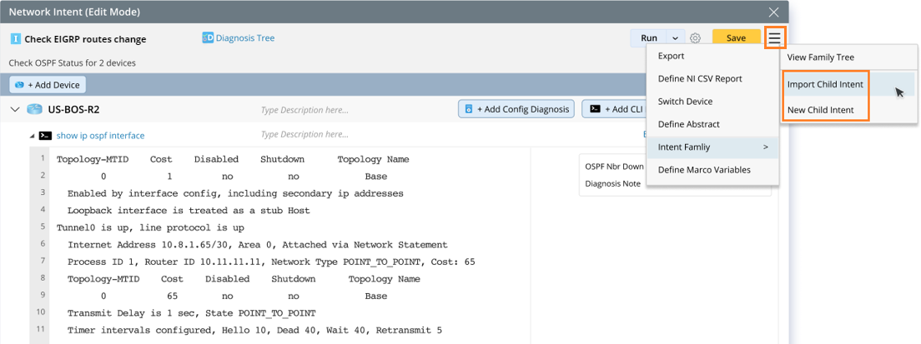Click line 'Process ID 1, Router ID 10.11.11.11'
This screenshot has width=921, height=344.
click(271, 262)
